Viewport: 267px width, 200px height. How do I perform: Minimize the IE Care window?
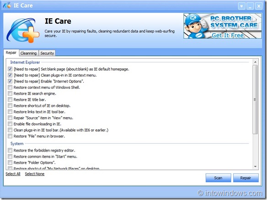pyautogui.click(x=250, y=6)
